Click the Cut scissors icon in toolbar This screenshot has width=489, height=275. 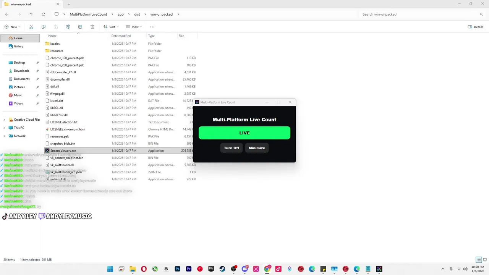[31, 27]
